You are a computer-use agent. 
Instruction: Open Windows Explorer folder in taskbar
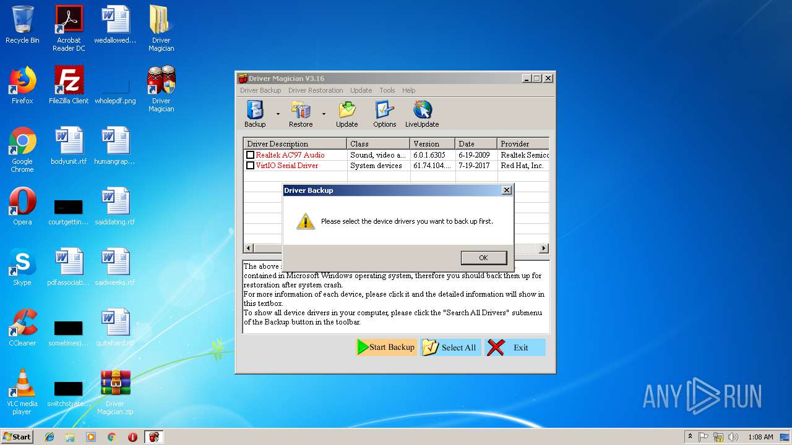click(70, 437)
